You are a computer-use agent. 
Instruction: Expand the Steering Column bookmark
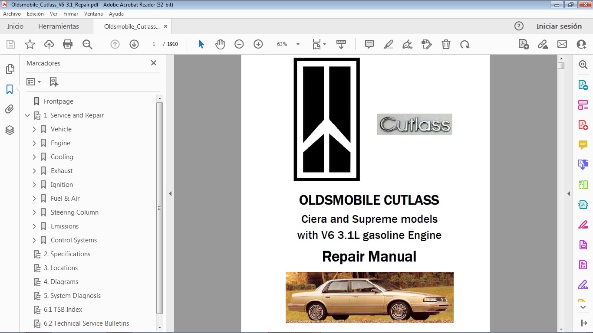34,212
